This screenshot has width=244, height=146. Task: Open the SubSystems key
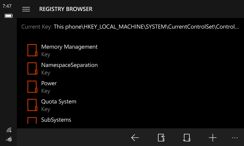tap(56, 120)
